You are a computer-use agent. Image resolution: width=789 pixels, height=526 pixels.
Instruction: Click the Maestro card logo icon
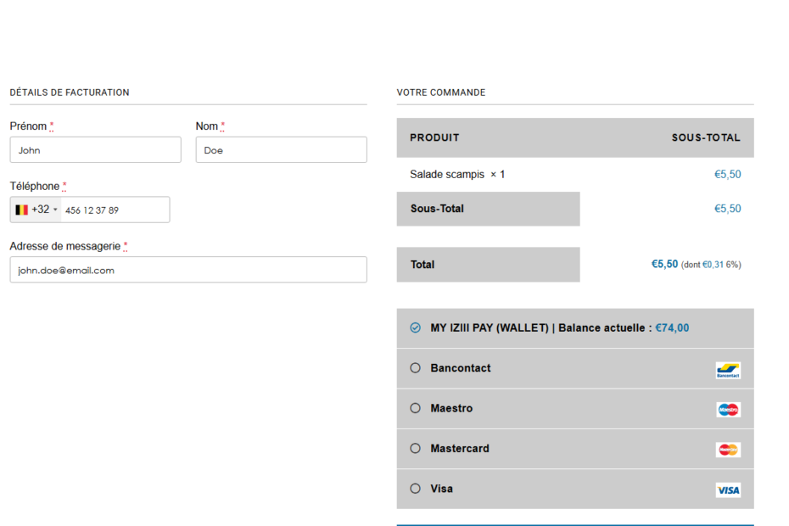tap(727, 409)
